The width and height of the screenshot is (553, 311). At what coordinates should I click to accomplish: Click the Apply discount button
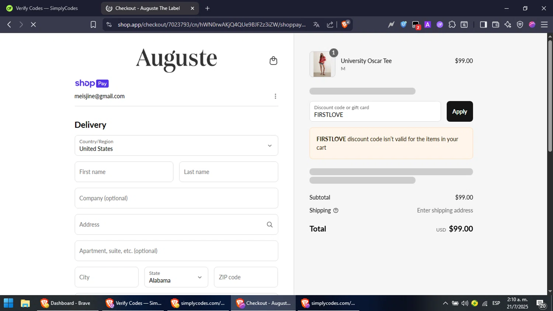[460, 111]
